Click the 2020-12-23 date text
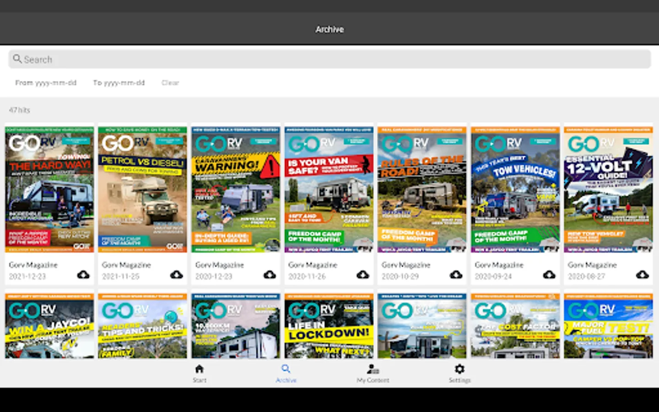Screen dimensions: 659x412 tap(214, 276)
